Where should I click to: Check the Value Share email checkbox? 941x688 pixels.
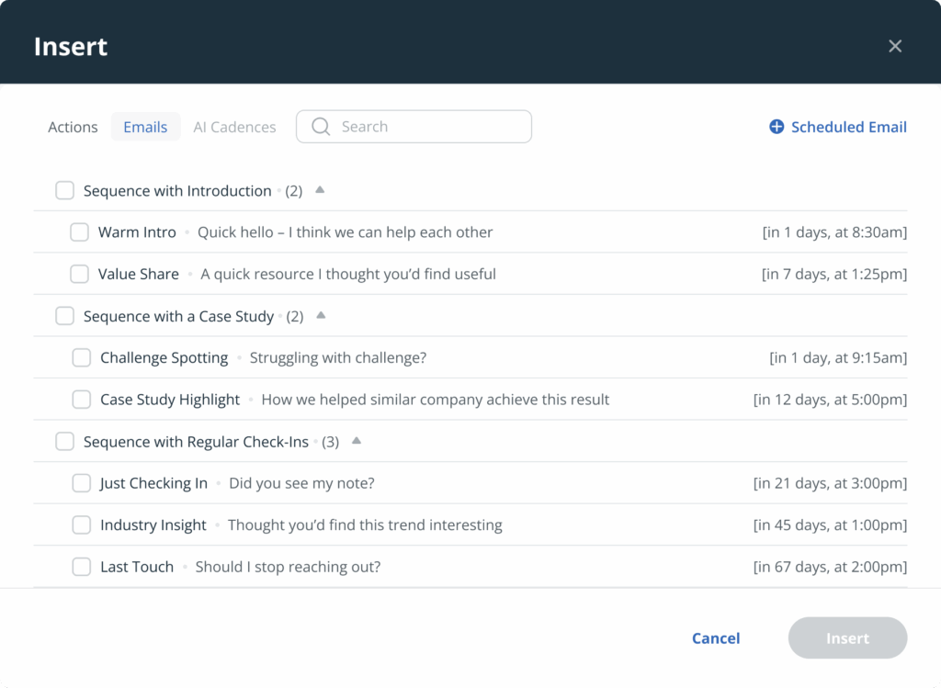point(80,274)
